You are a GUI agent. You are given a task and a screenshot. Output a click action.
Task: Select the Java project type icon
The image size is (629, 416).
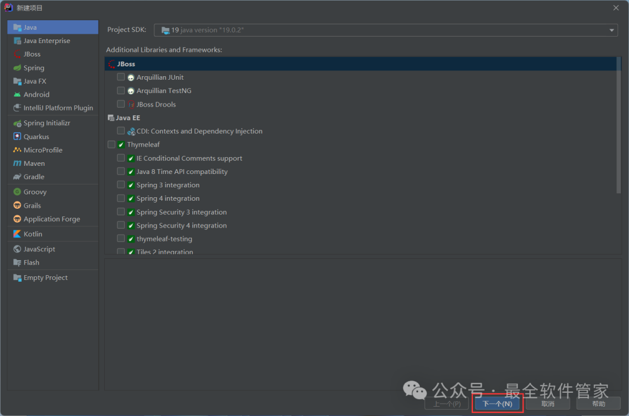(17, 27)
